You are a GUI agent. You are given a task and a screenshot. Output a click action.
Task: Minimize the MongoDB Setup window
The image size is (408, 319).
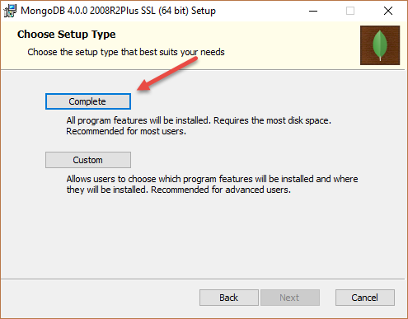point(313,11)
